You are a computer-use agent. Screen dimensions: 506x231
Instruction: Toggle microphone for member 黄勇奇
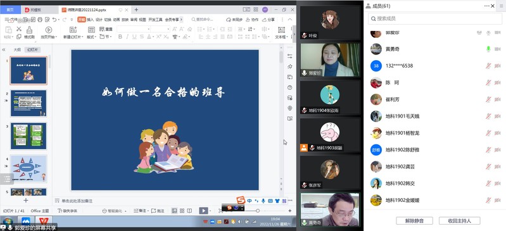(x=488, y=49)
